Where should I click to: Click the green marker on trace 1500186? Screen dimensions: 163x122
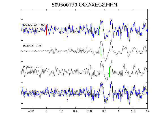point(101,51)
